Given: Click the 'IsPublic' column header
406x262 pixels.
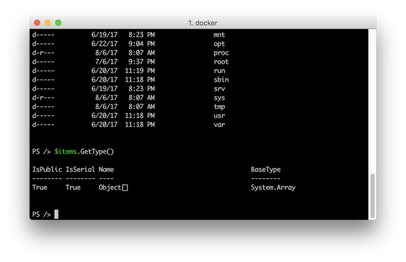Looking at the screenshot, I should tap(47, 170).
